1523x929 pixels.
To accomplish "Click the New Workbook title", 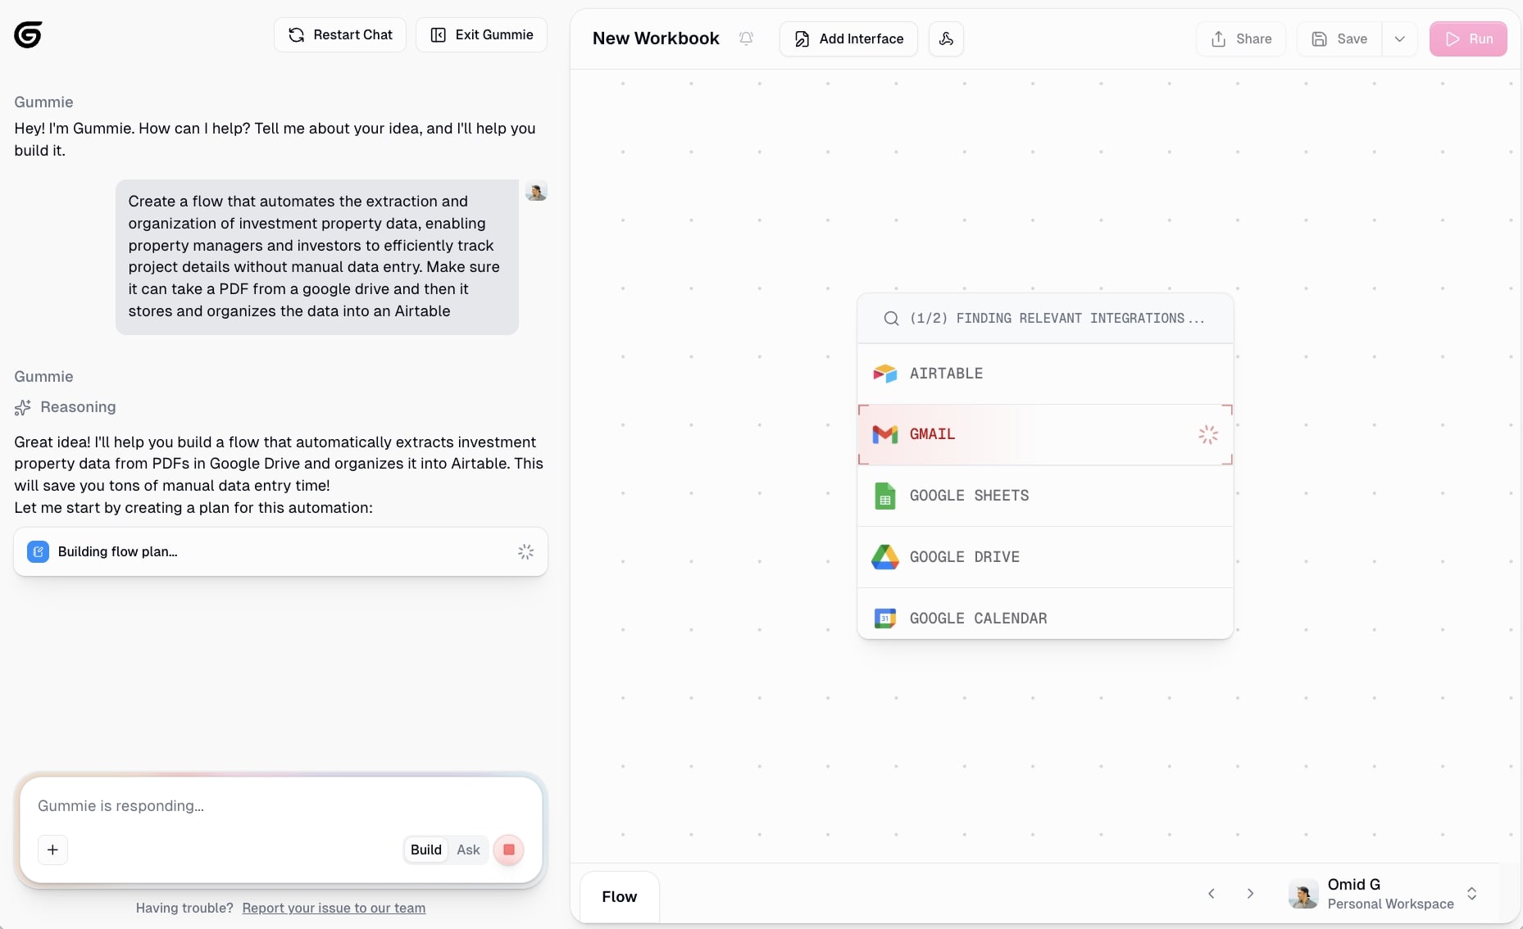I will click(x=656, y=39).
